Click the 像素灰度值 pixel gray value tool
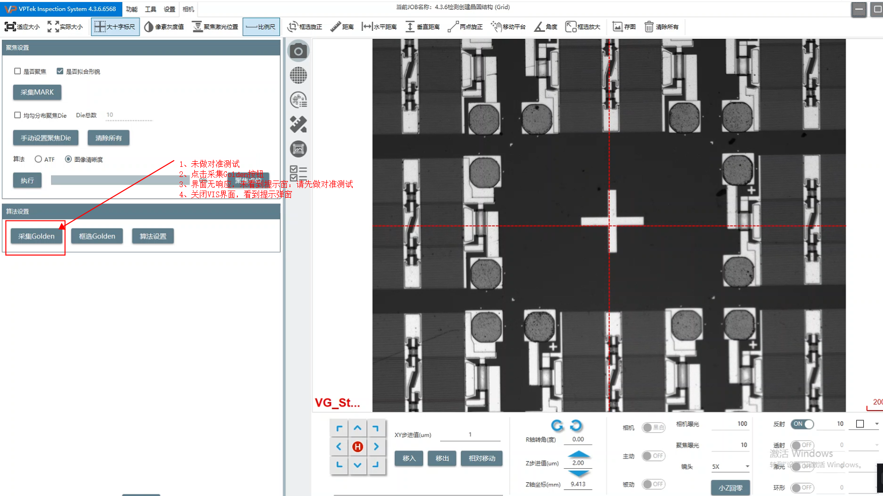 tap(163, 27)
